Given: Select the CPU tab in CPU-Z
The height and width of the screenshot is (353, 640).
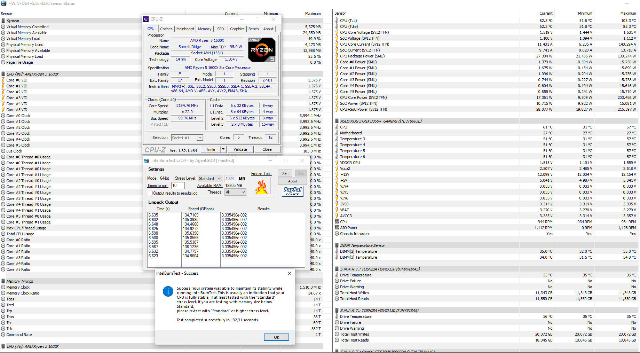Looking at the screenshot, I should click(x=151, y=29).
